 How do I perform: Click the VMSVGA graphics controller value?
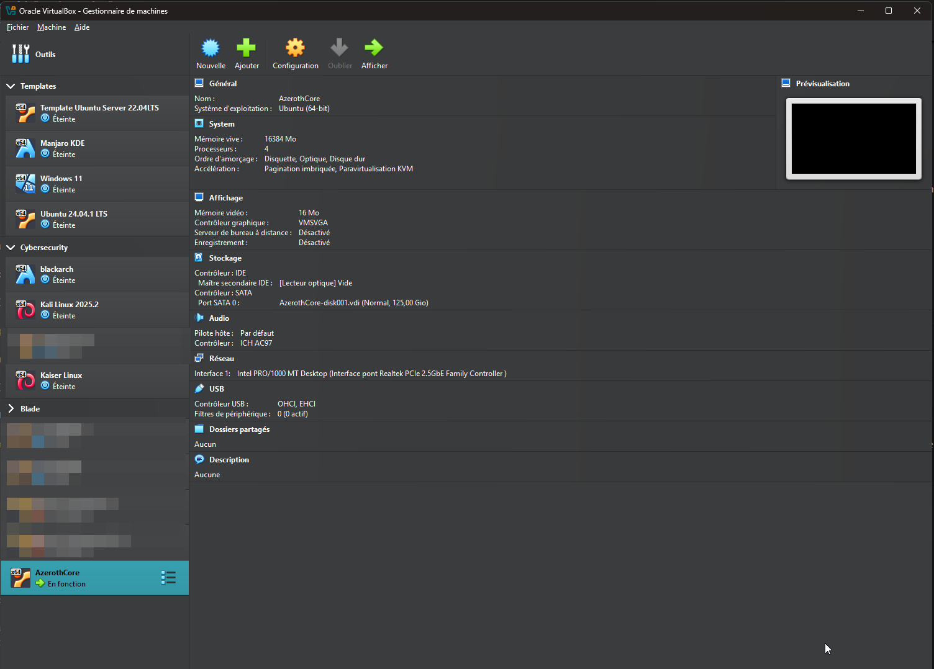coord(313,223)
